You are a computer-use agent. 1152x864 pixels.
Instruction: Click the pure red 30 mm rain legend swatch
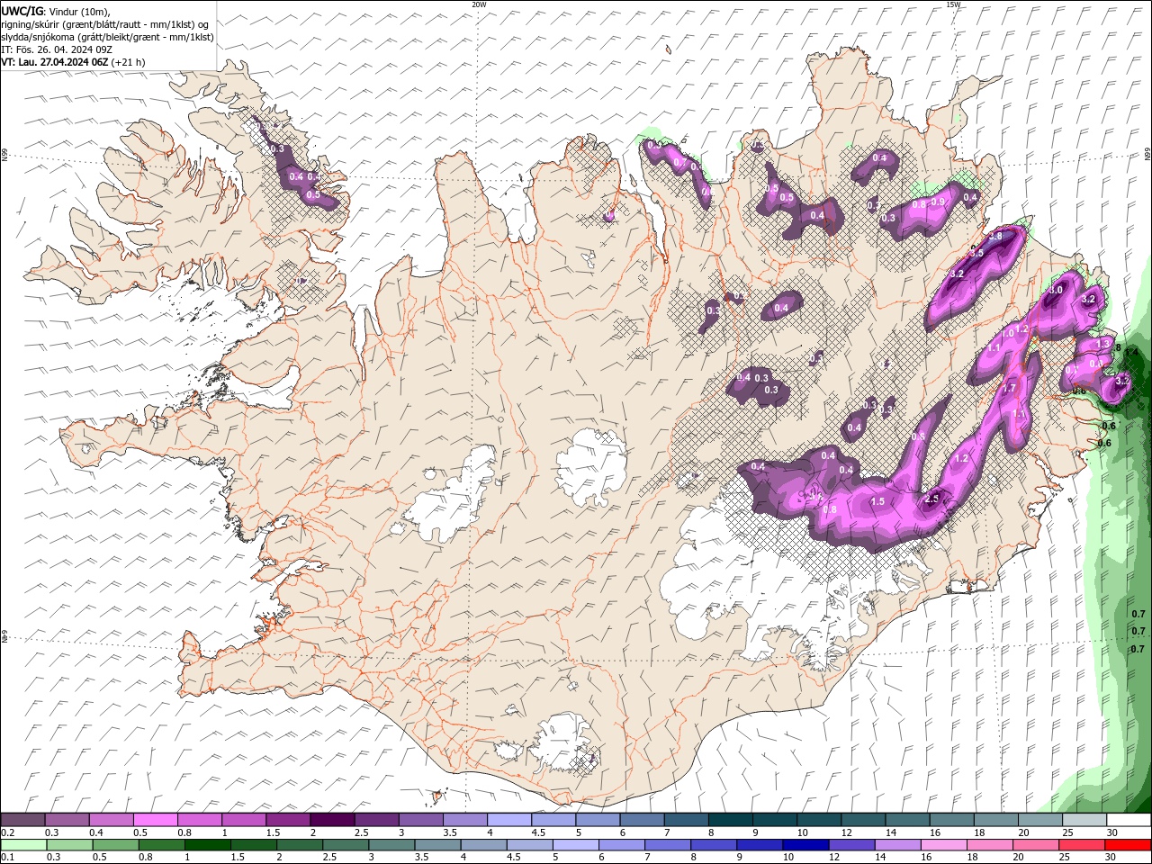[1129, 845]
